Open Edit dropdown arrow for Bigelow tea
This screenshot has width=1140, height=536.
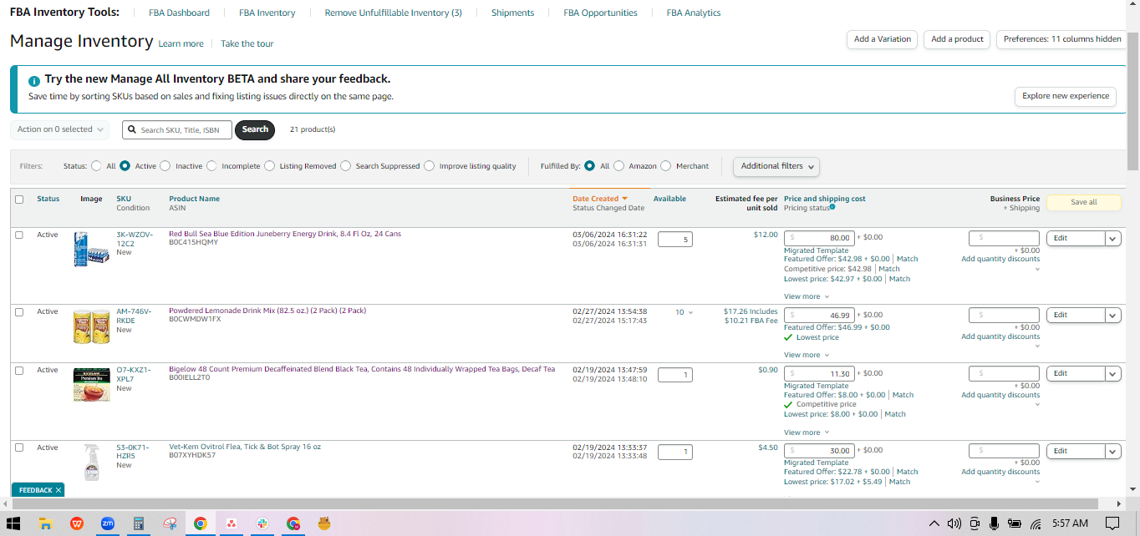pos(1112,373)
